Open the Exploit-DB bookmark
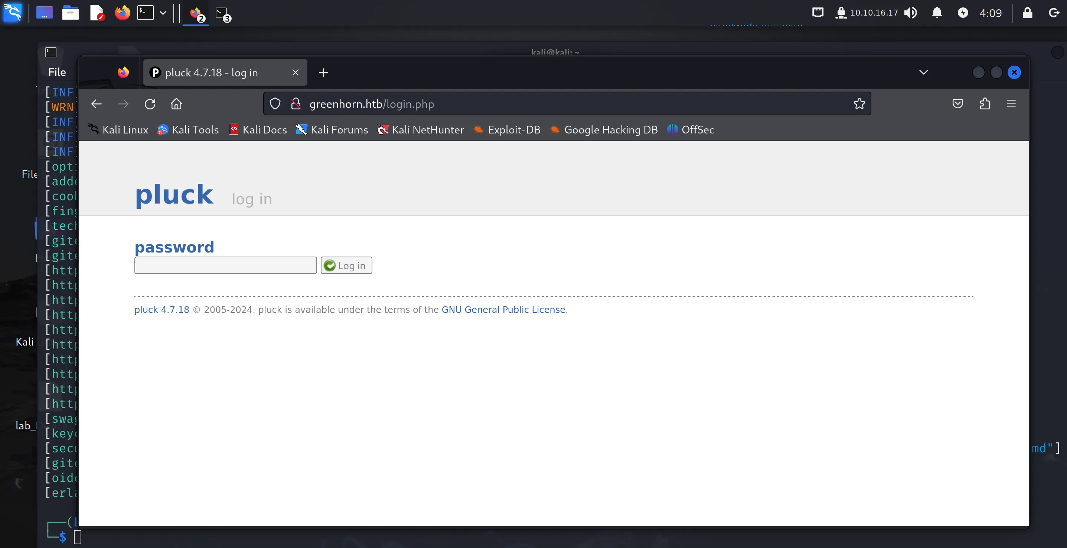 click(x=507, y=130)
